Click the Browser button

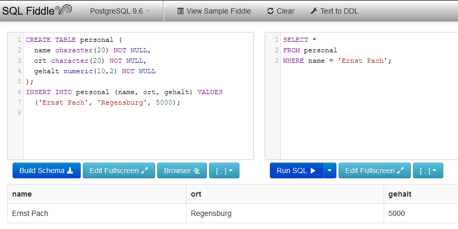182,170
